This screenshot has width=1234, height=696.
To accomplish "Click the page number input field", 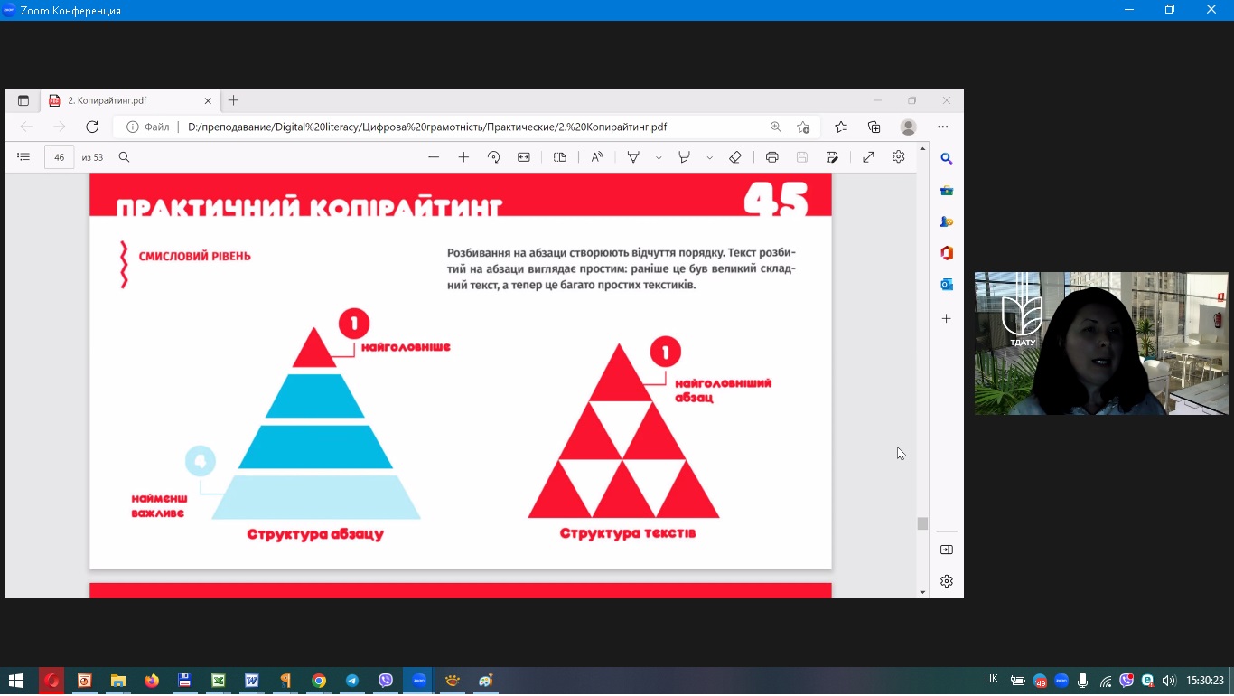I will pyautogui.click(x=59, y=157).
